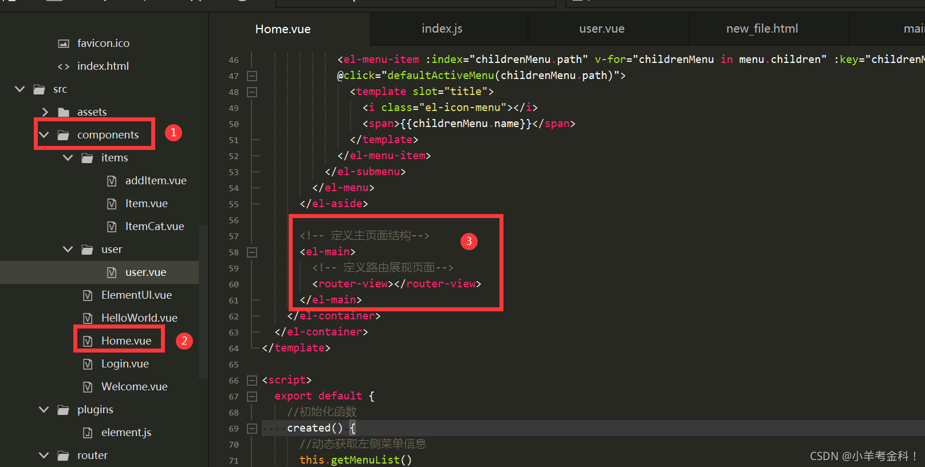Collapse the plugins folder
Viewport: 925px width, 467px height.
[x=44, y=410]
